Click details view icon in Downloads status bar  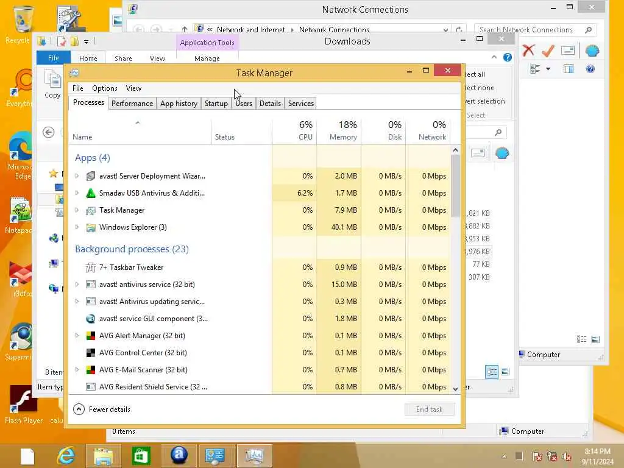[492, 372]
